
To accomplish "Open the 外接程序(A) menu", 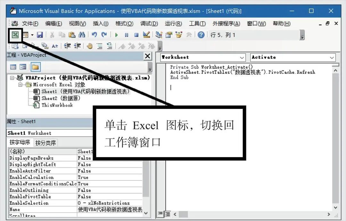I will [x=227, y=24].
